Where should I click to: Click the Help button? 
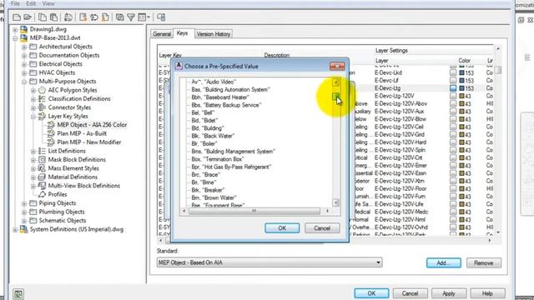coord(487,293)
